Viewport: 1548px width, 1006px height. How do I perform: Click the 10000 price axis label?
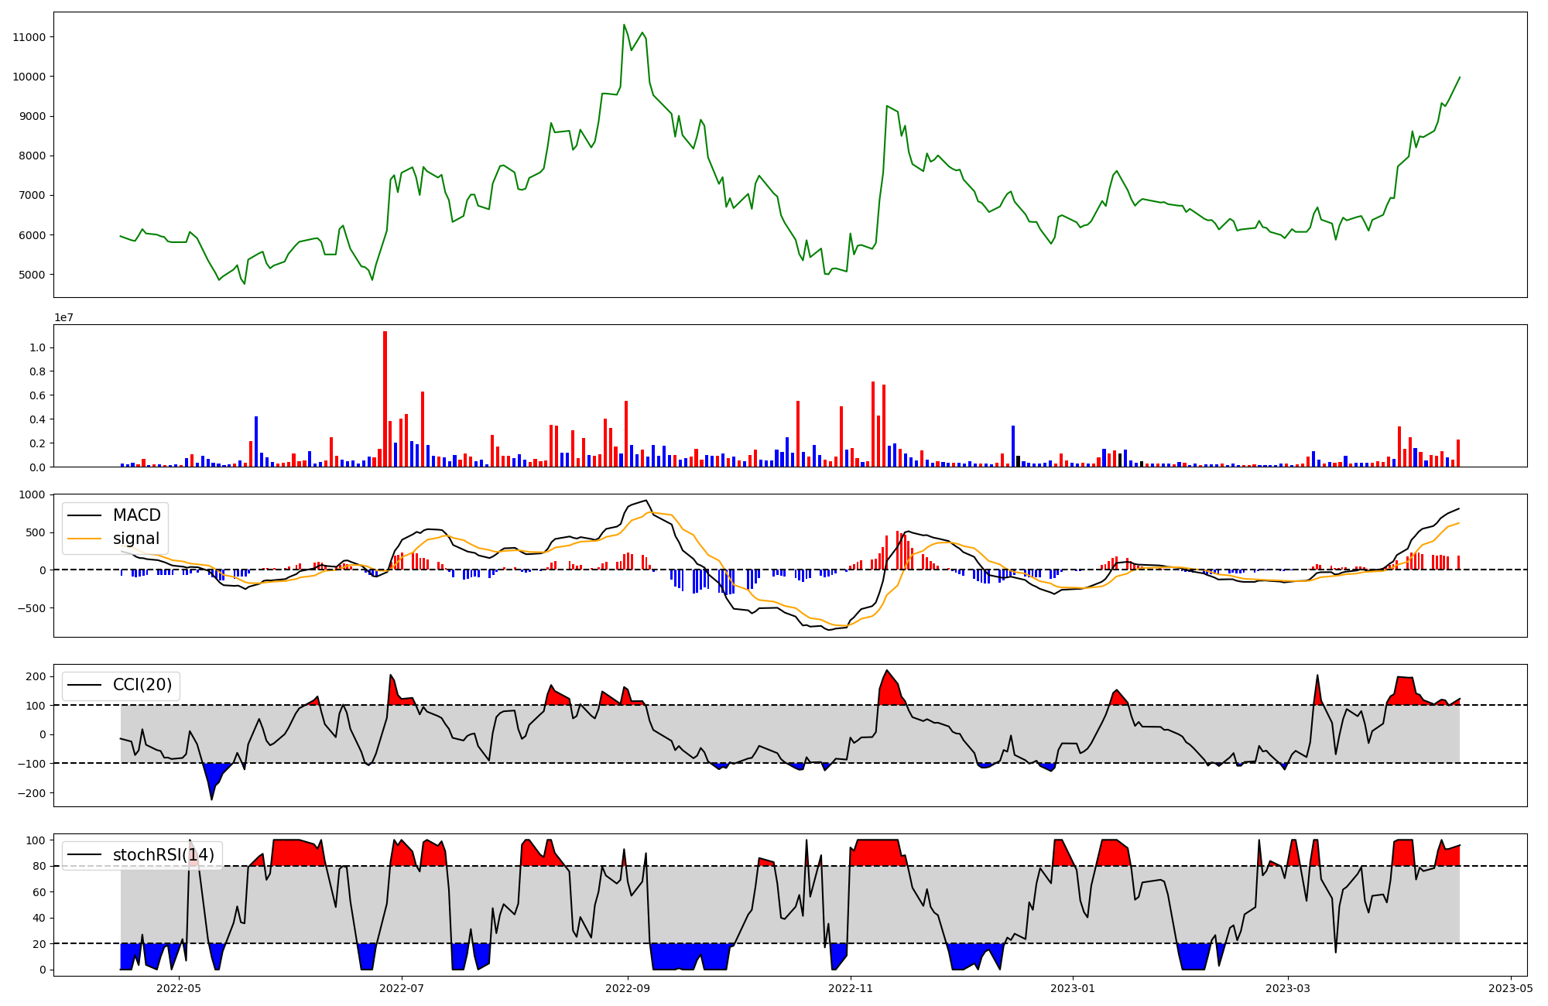coord(29,77)
